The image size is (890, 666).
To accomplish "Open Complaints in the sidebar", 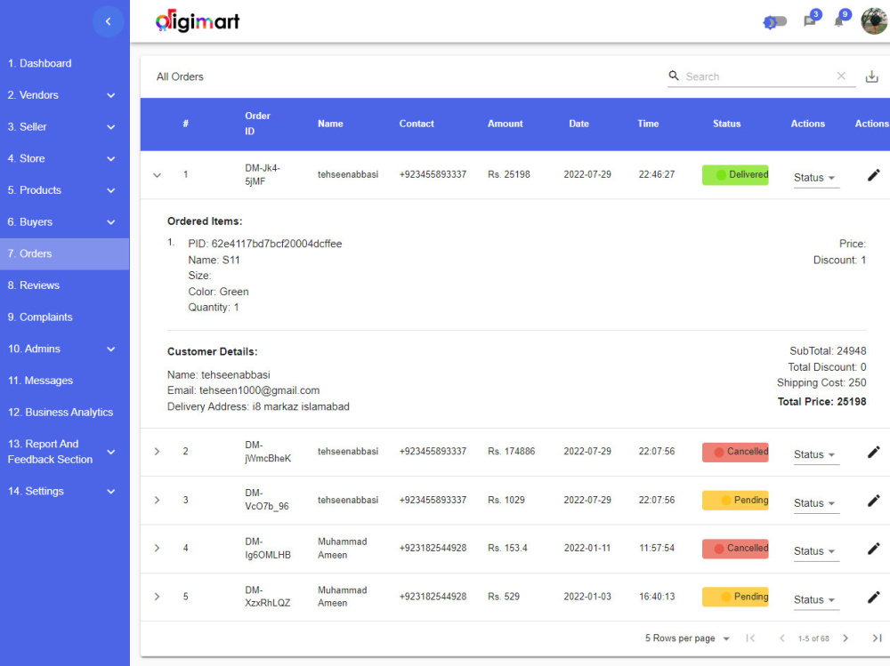I will [65, 317].
